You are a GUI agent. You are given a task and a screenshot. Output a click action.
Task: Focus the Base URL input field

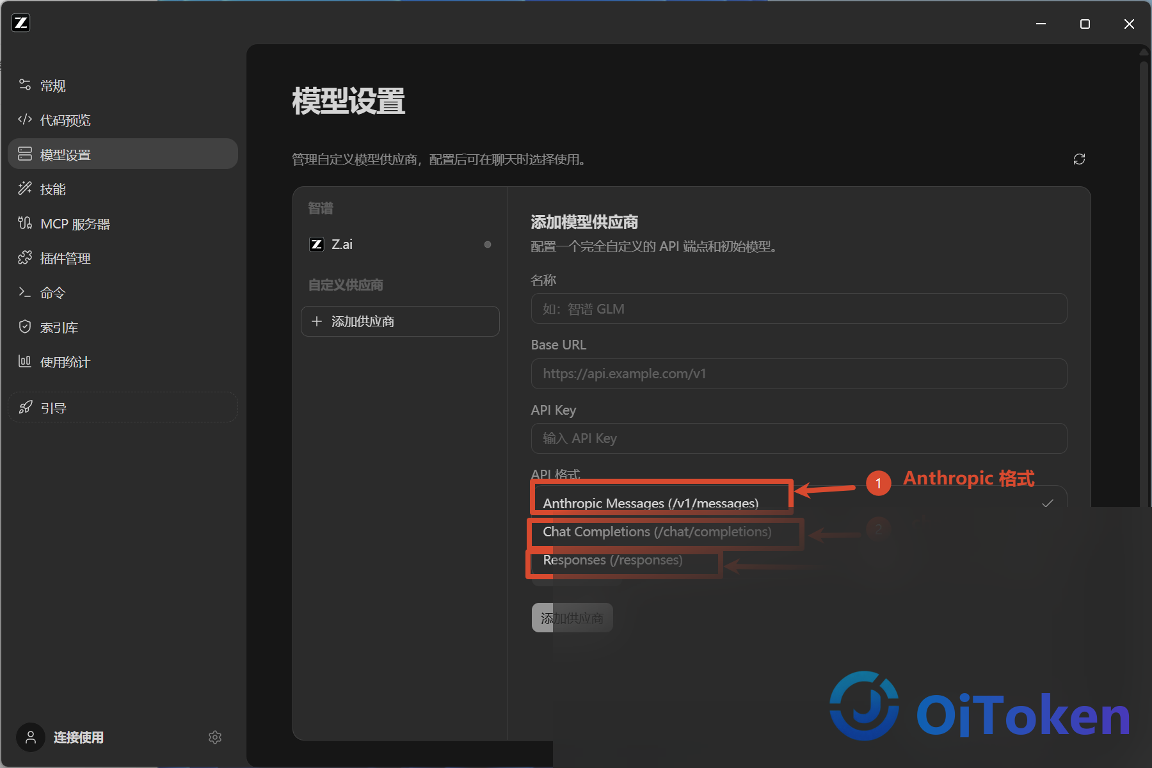click(799, 374)
